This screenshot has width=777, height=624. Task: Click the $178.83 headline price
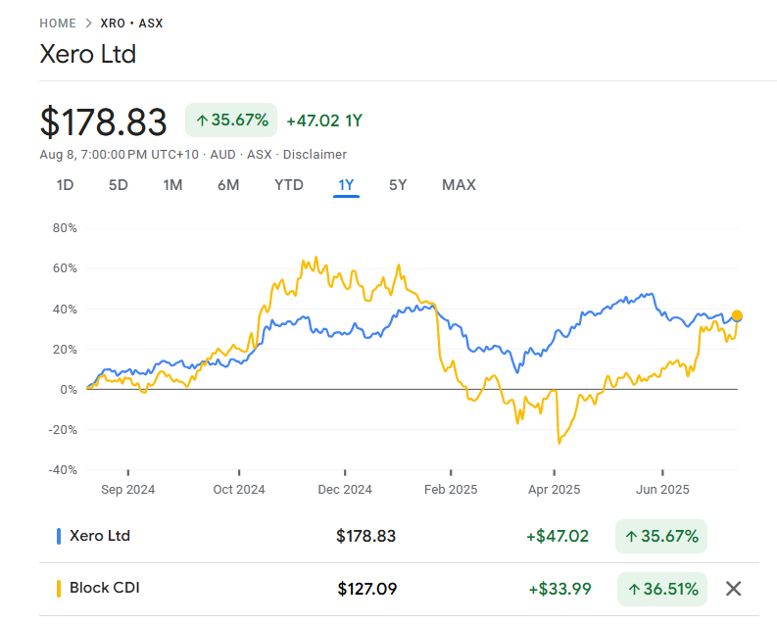click(x=103, y=121)
